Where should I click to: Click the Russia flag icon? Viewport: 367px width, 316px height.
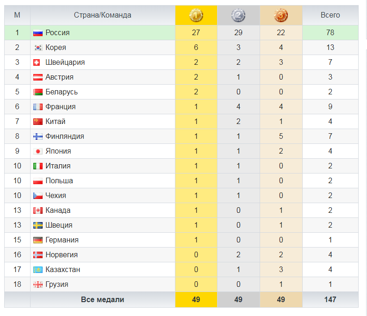coord(38,33)
